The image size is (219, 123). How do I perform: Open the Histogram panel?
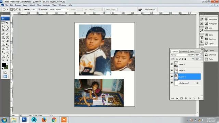tap(211, 24)
